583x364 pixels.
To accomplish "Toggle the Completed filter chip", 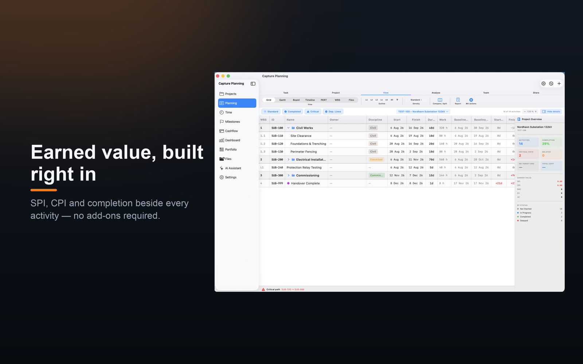I will click(x=293, y=112).
